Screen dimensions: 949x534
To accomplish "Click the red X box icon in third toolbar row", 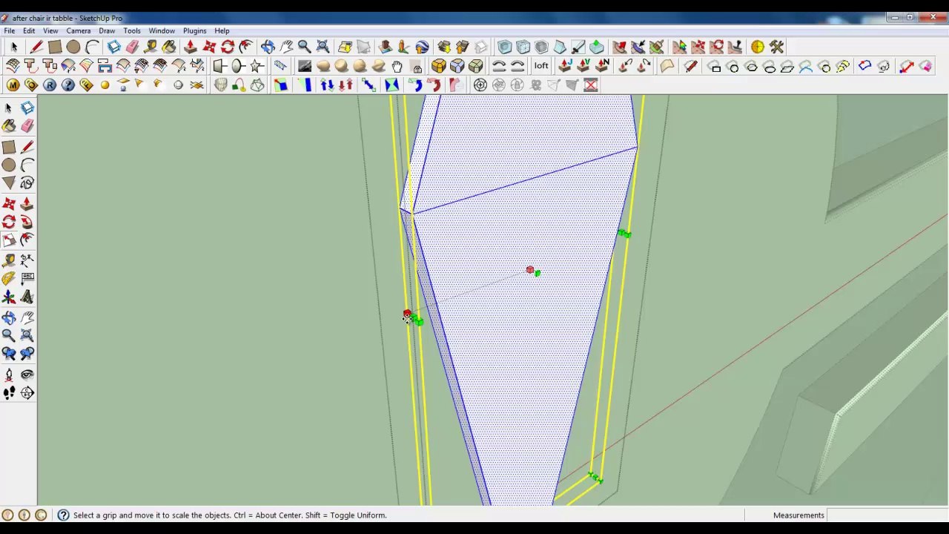I will tap(590, 85).
